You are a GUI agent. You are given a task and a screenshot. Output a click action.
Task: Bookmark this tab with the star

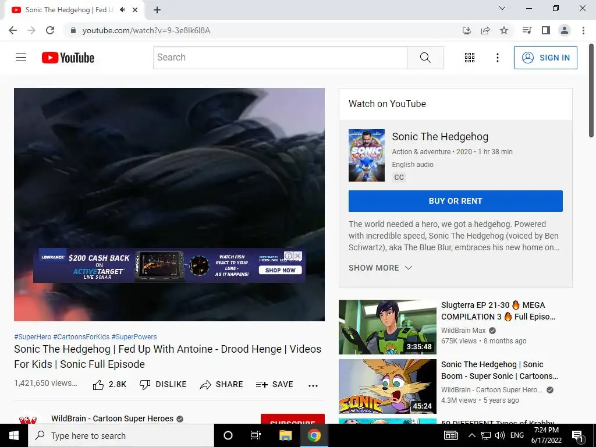coord(504,30)
